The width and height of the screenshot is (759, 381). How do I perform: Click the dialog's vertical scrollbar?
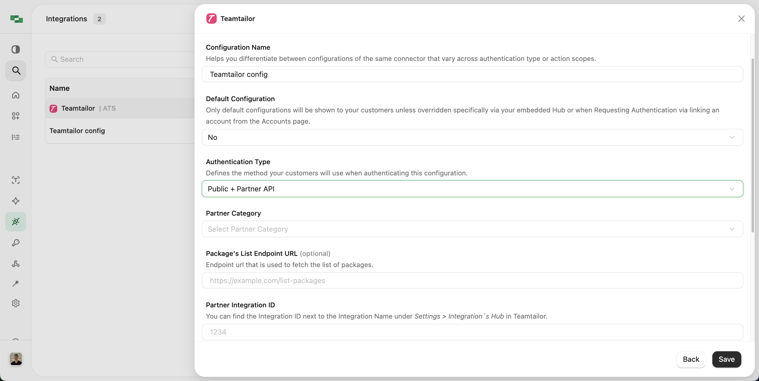(752, 145)
